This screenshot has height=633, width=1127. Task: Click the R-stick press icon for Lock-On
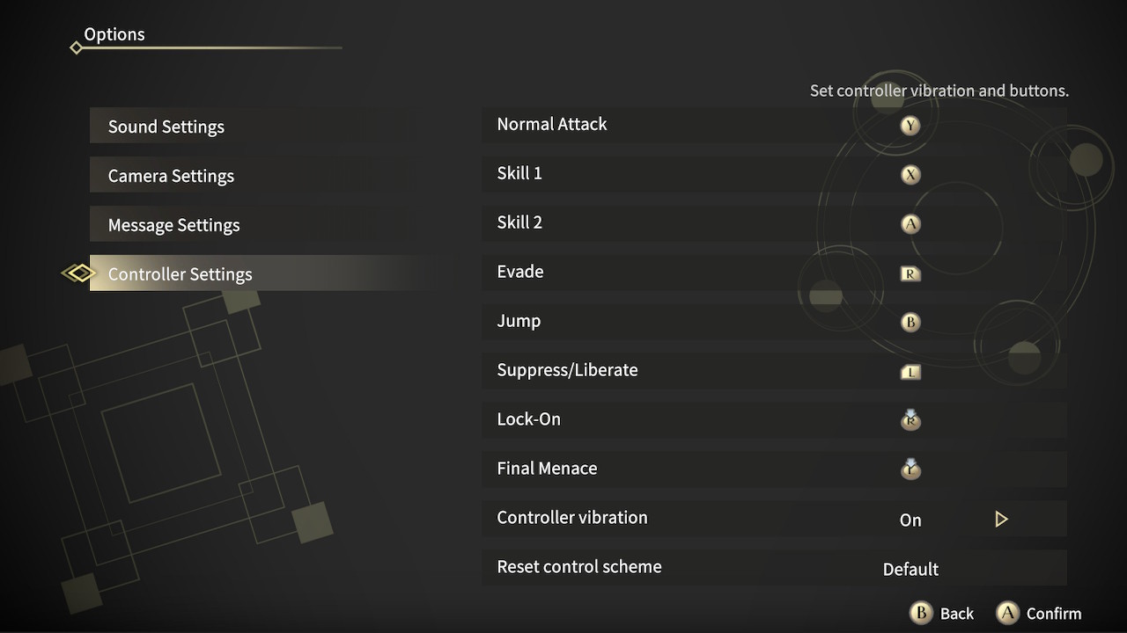point(910,419)
